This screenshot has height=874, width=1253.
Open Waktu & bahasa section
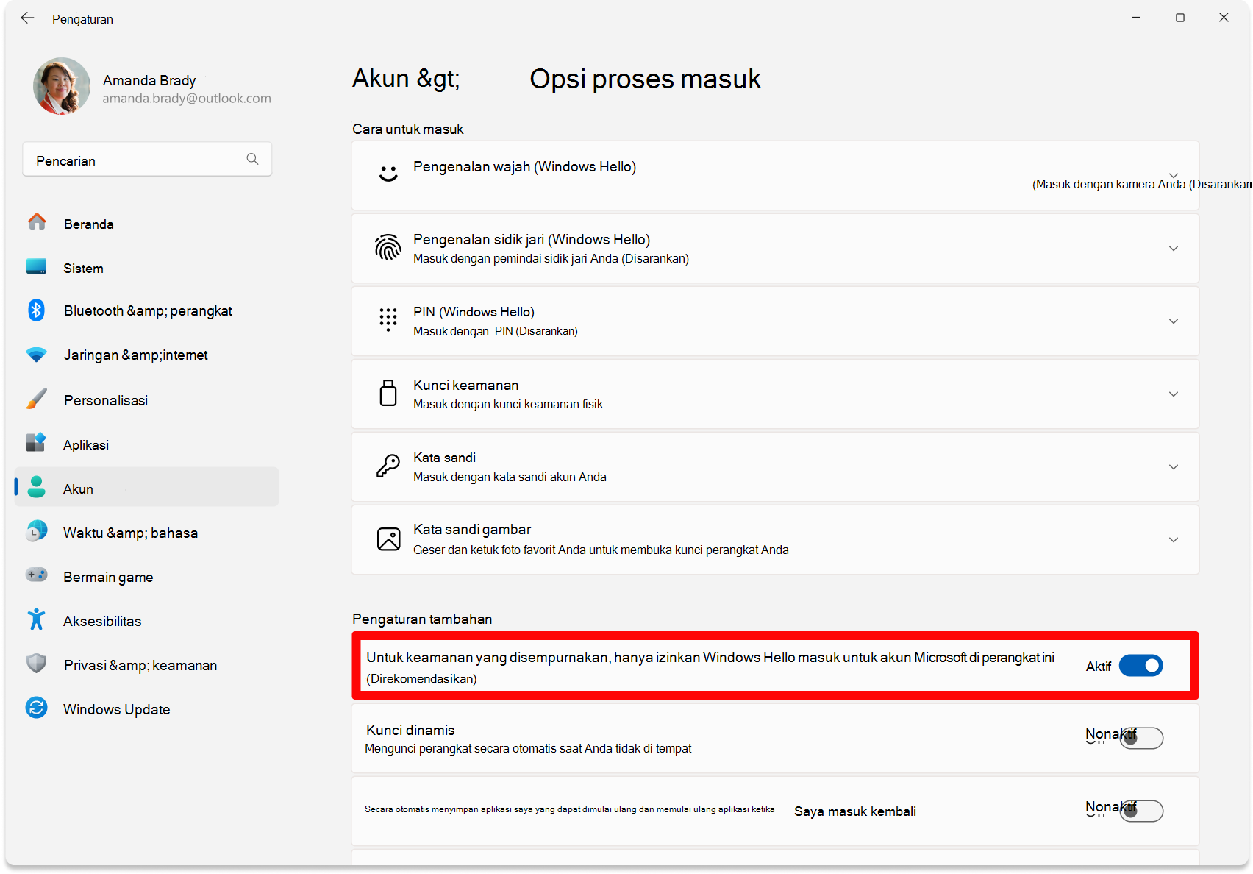click(x=147, y=533)
